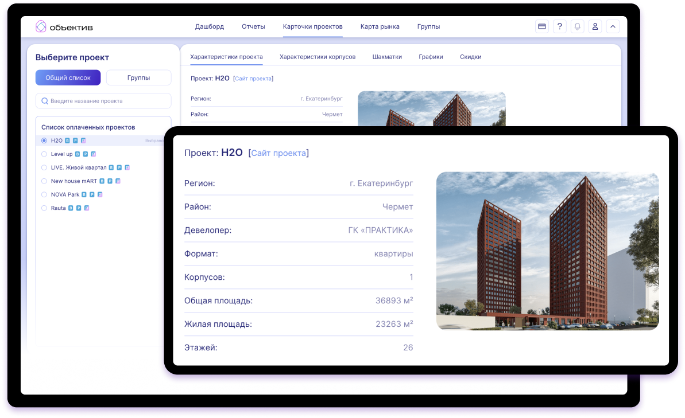Open the Карточки проектов menu item
This screenshot has height=418, width=685.
click(313, 26)
